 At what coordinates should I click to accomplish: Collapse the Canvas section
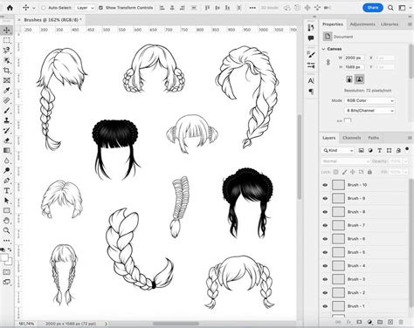(x=323, y=49)
